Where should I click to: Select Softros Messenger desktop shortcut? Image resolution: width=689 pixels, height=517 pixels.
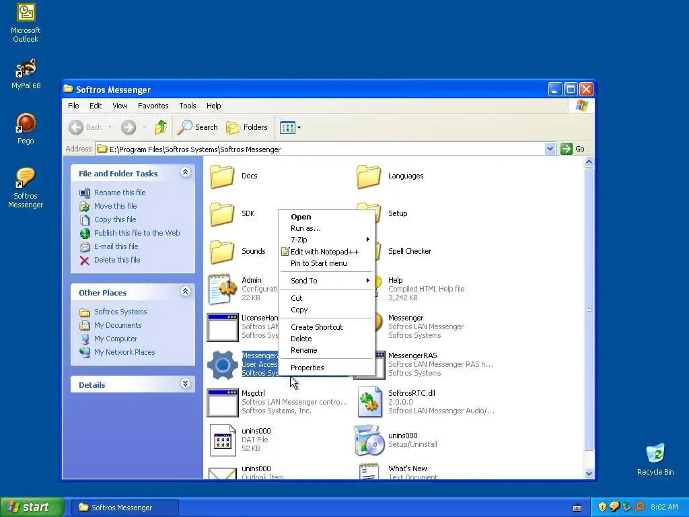pos(26,188)
